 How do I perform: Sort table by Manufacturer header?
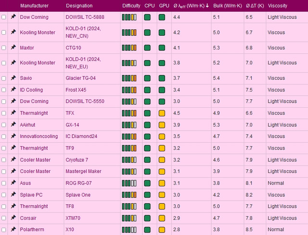click(34, 6)
